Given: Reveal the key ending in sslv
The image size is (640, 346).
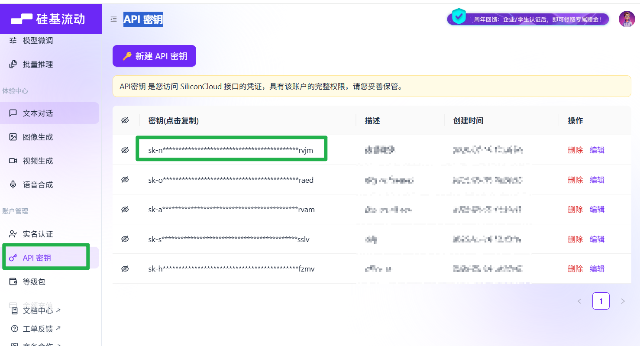Looking at the screenshot, I should 125,239.
